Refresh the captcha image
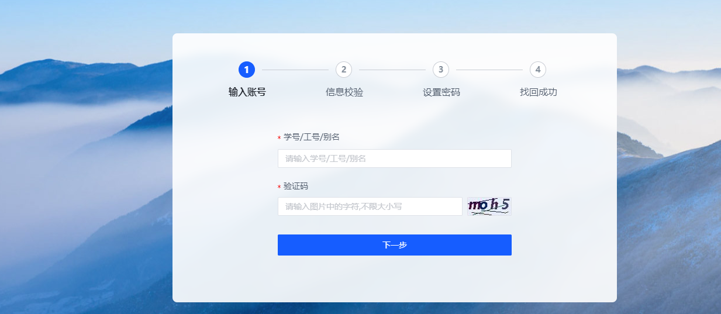721x314 pixels. (489, 206)
